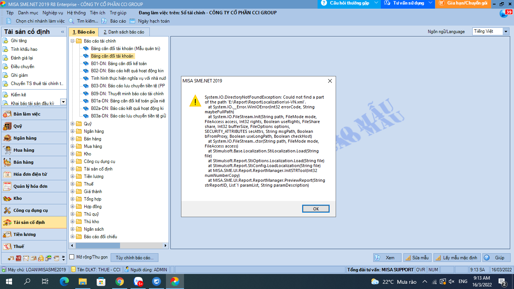Click the Báo cáo toolbar icon

[x=104, y=21]
